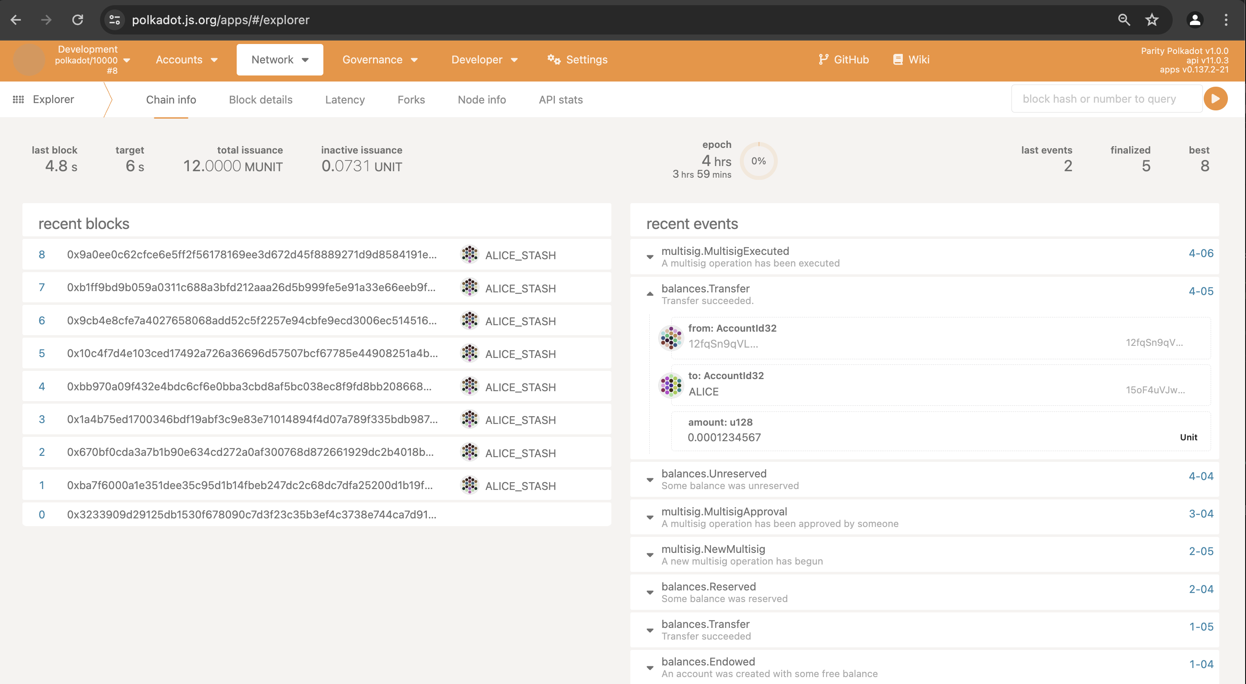Open the GitHub link
The width and height of the screenshot is (1246, 684).
[844, 60]
